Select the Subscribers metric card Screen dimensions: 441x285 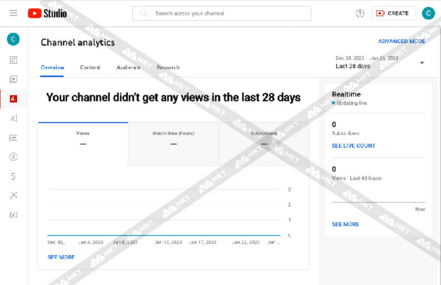264,144
